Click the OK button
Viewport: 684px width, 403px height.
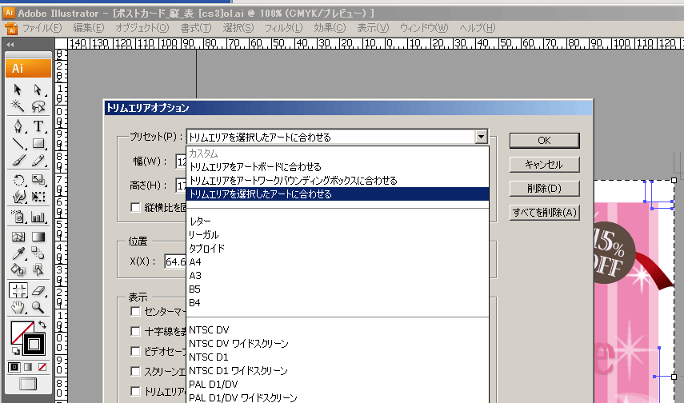point(545,141)
